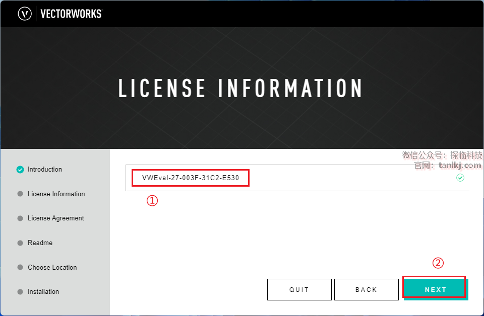
Task: Click the Installation step bullet
Action: [x=20, y=292]
